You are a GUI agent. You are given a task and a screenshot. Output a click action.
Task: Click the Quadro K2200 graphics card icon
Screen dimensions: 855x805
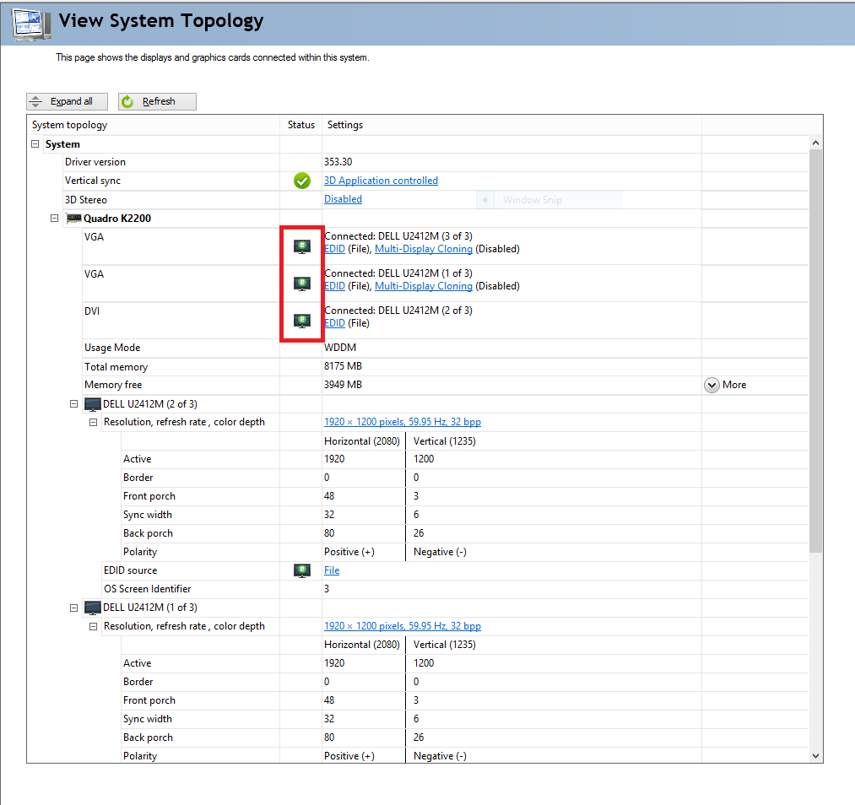(73, 219)
